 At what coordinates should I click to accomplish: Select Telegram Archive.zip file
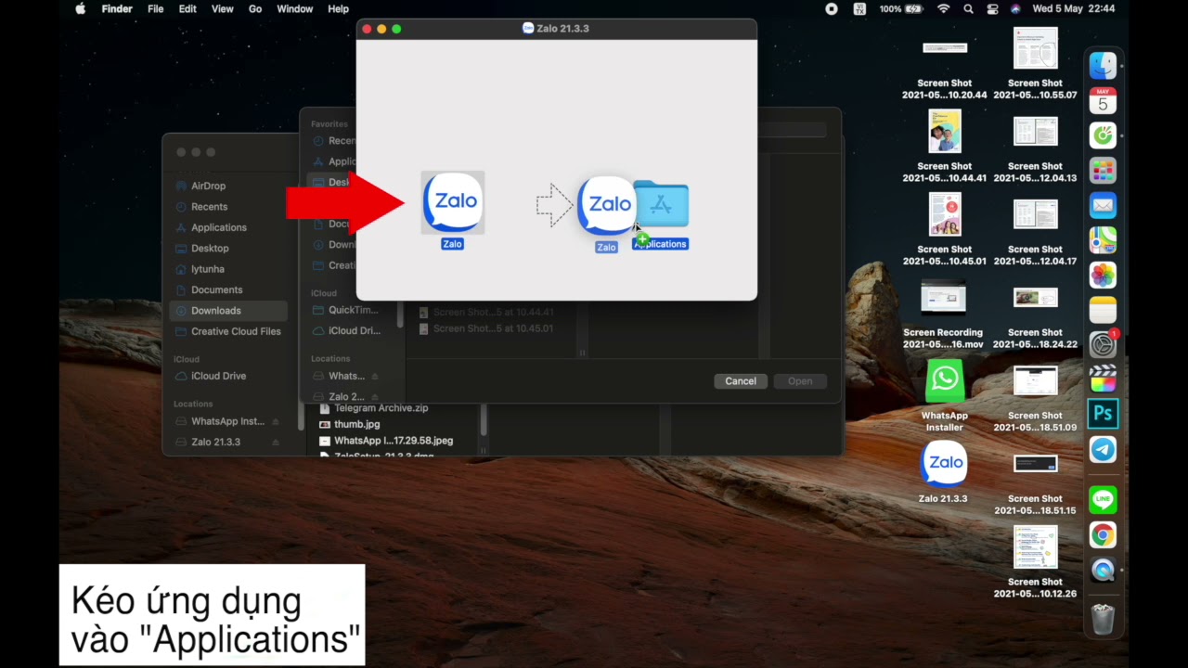point(381,408)
